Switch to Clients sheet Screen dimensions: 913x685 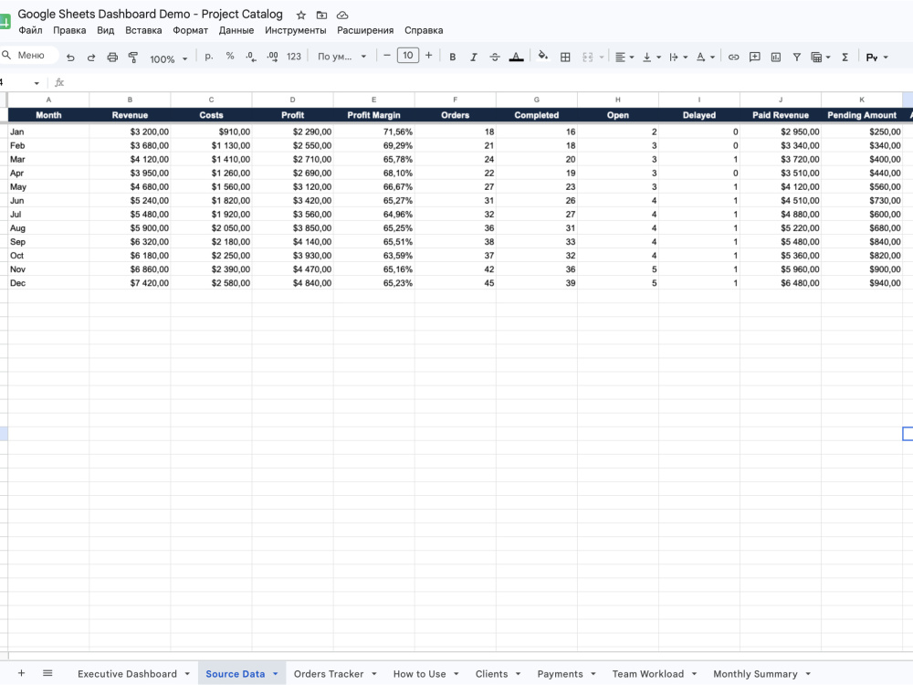pyautogui.click(x=491, y=674)
